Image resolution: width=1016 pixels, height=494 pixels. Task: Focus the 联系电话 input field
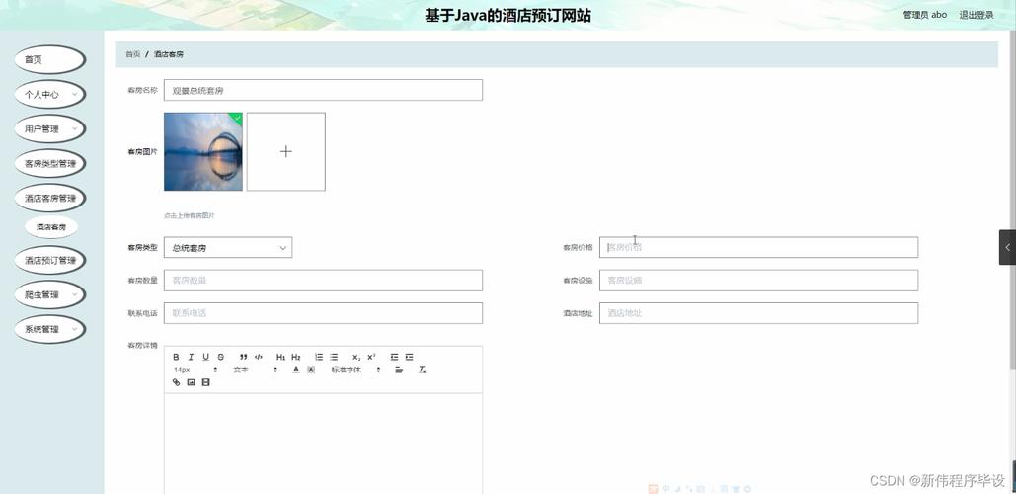pyautogui.click(x=323, y=313)
